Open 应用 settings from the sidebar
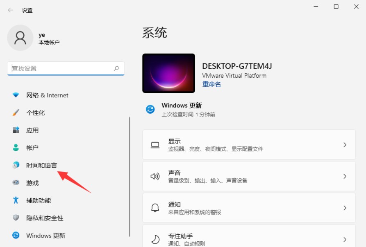This screenshot has width=366, height=247. 15,130
